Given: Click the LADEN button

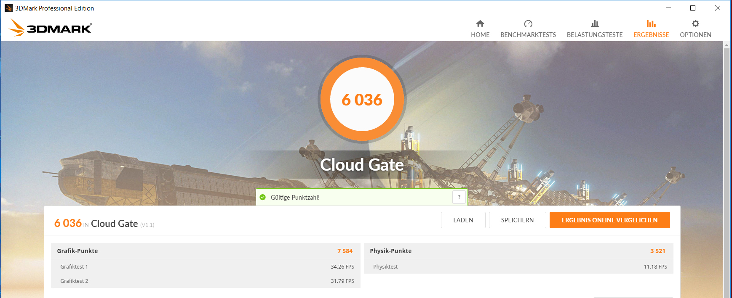Looking at the screenshot, I should coord(463,220).
